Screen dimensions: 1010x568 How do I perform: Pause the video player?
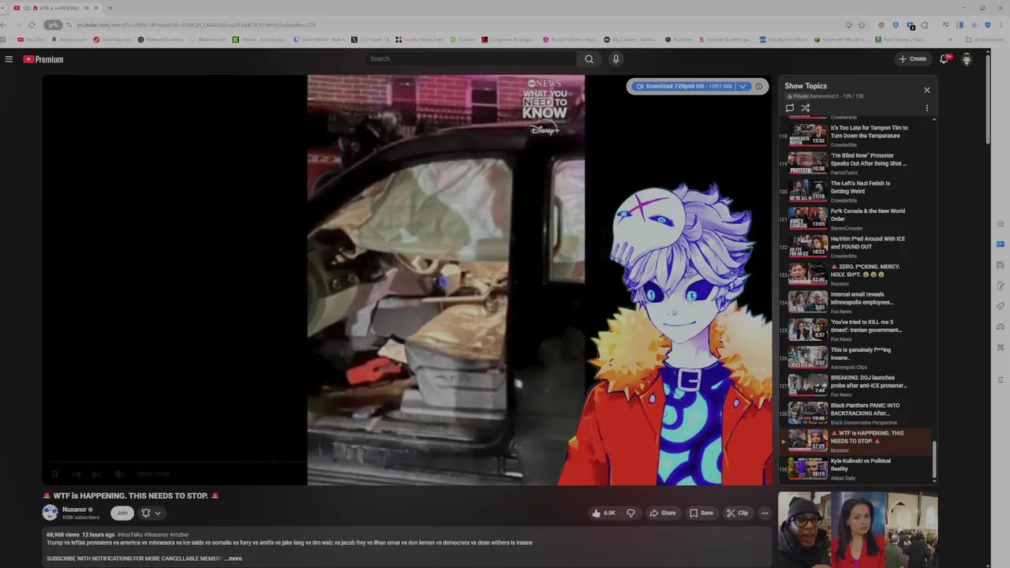pyautogui.click(x=54, y=474)
